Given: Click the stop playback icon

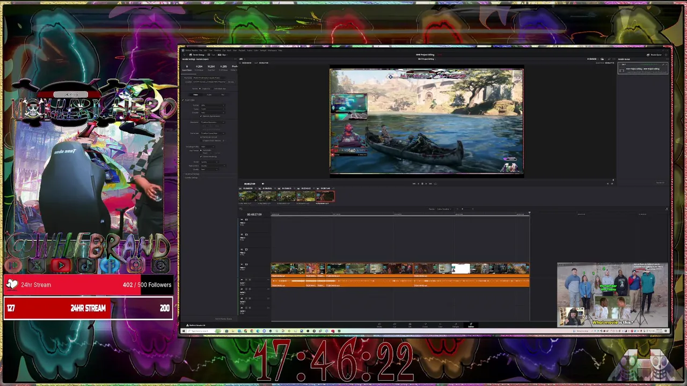Looking at the screenshot, I should click(422, 183).
